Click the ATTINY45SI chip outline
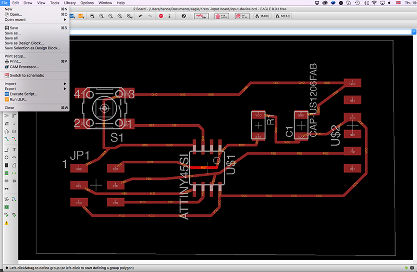Viewport: 417px width, 272px height. (207, 167)
